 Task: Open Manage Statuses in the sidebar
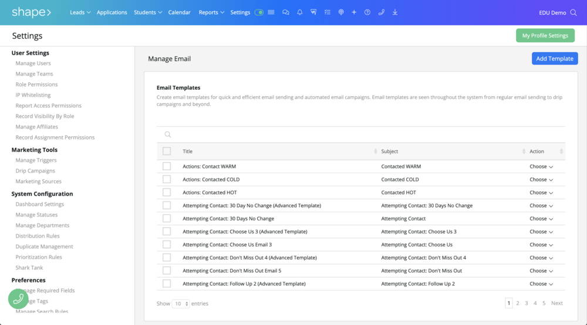coord(36,215)
